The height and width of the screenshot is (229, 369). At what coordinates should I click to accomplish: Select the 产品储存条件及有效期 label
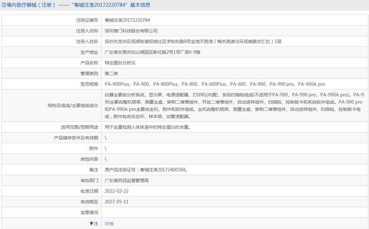pos(76,138)
